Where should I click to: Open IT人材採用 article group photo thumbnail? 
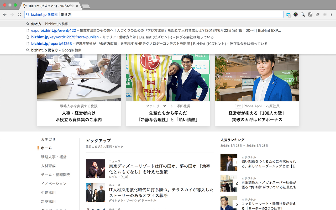point(95,192)
